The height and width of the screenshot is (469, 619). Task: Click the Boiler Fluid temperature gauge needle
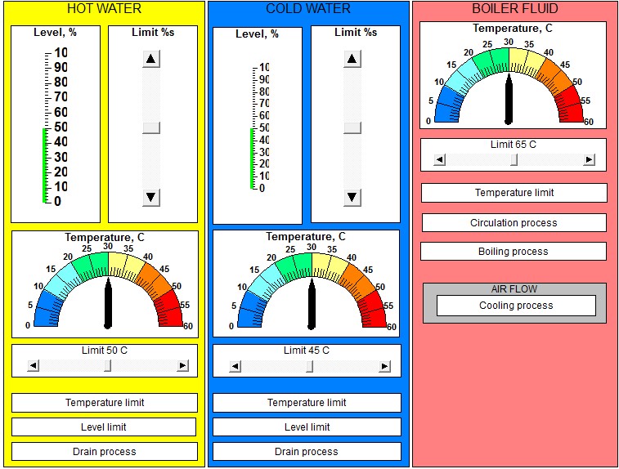pos(509,99)
